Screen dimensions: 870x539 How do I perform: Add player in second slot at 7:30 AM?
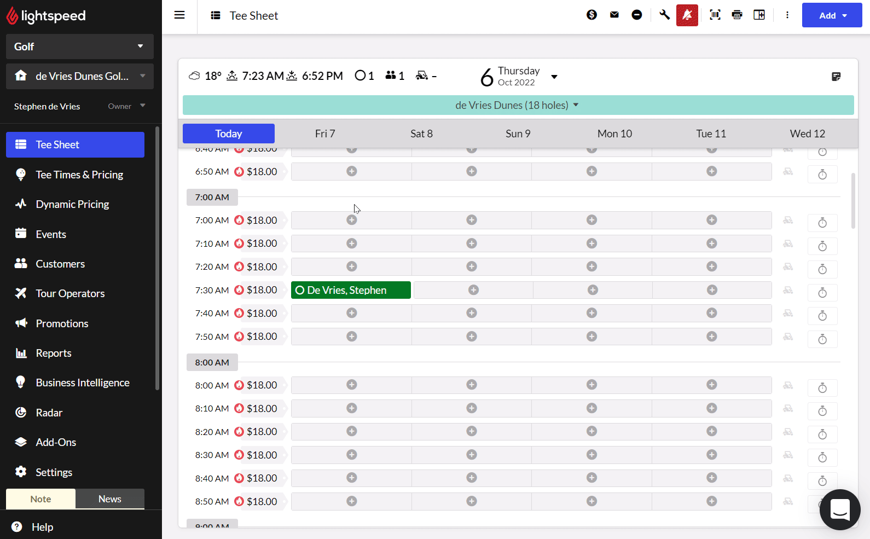click(x=474, y=290)
